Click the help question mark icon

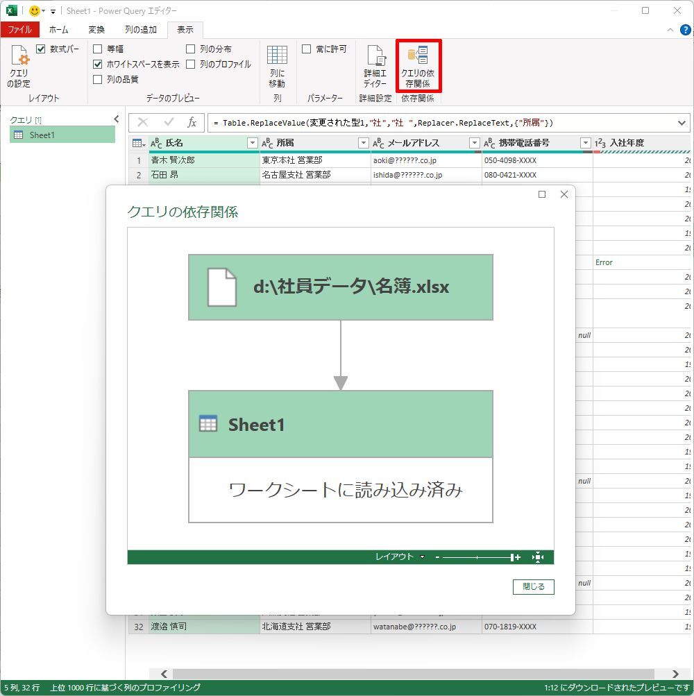(685, 30)
